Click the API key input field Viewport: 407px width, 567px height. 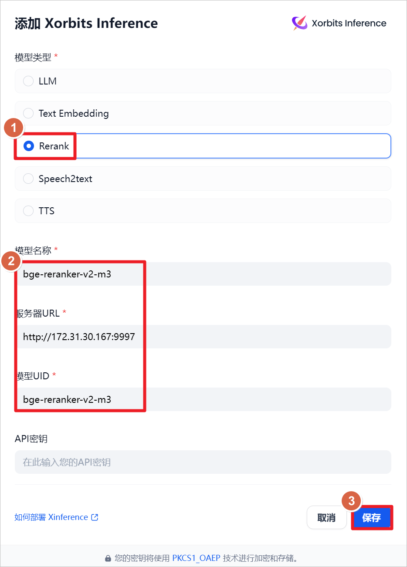pyautogui.click(x=203, y=462)
